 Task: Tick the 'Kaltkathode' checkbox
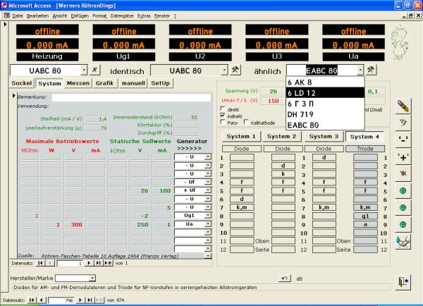[x=246, y=122]
